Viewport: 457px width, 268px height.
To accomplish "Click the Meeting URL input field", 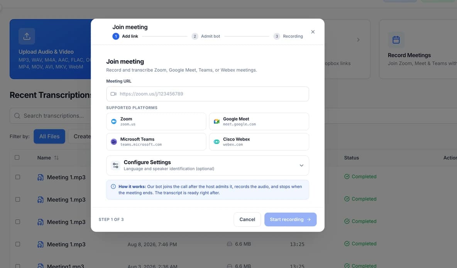I will (x=208, y=94).
